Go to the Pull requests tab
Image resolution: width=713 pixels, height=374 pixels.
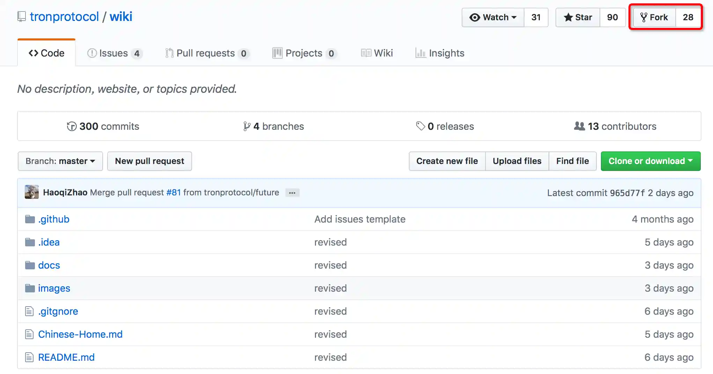click(206, 53)
